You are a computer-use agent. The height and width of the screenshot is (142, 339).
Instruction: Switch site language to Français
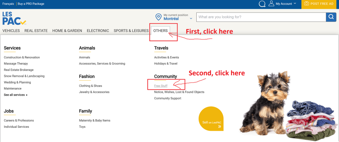pyautogui.click(x=8, y=4)
